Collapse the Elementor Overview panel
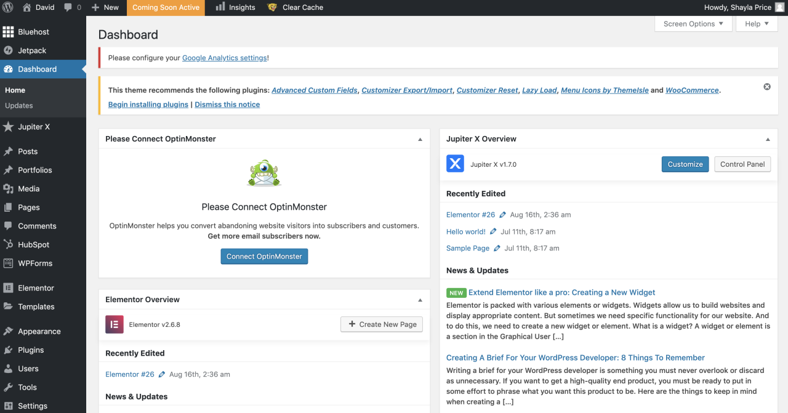Viewport: 788px width, 413px height. pyautogui.click(x=420, y=300)
